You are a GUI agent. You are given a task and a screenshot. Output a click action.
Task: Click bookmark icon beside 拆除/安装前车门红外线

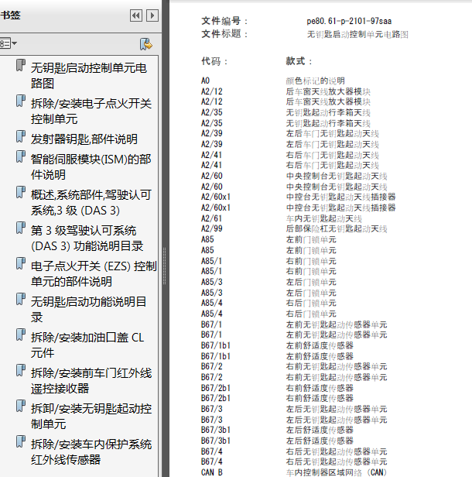point(21,370)
